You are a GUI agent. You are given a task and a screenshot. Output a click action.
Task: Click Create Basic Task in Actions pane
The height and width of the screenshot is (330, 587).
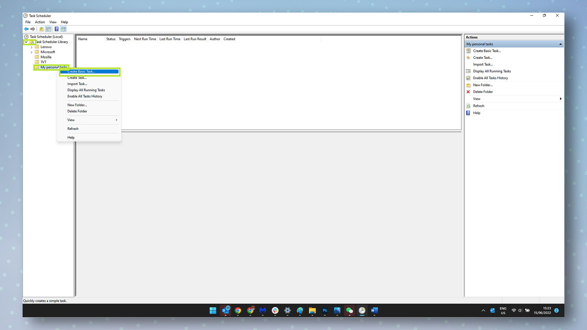coord(487,51)
